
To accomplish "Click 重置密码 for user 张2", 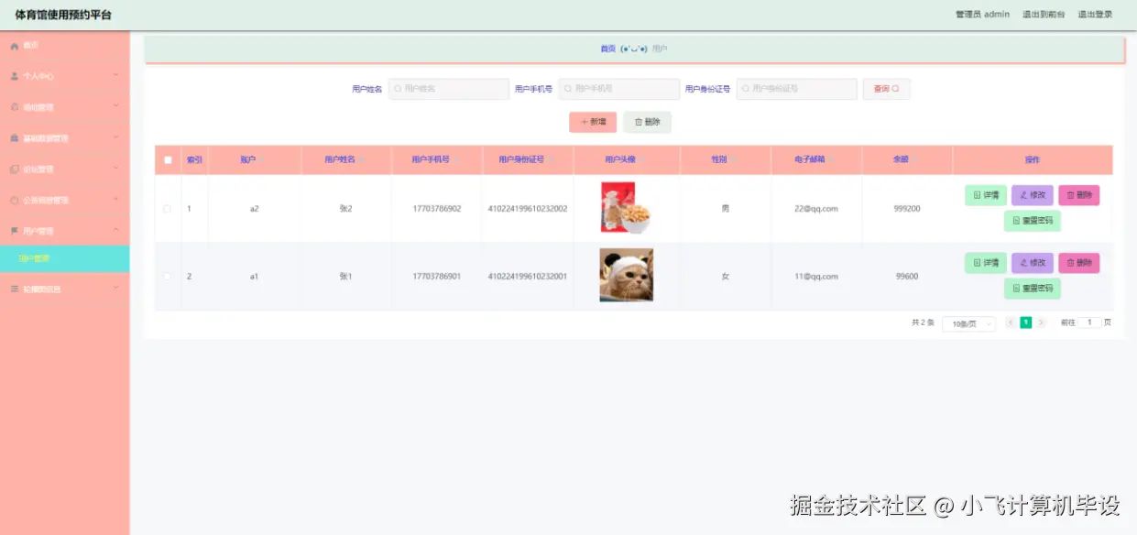I will pos(1033,221).
